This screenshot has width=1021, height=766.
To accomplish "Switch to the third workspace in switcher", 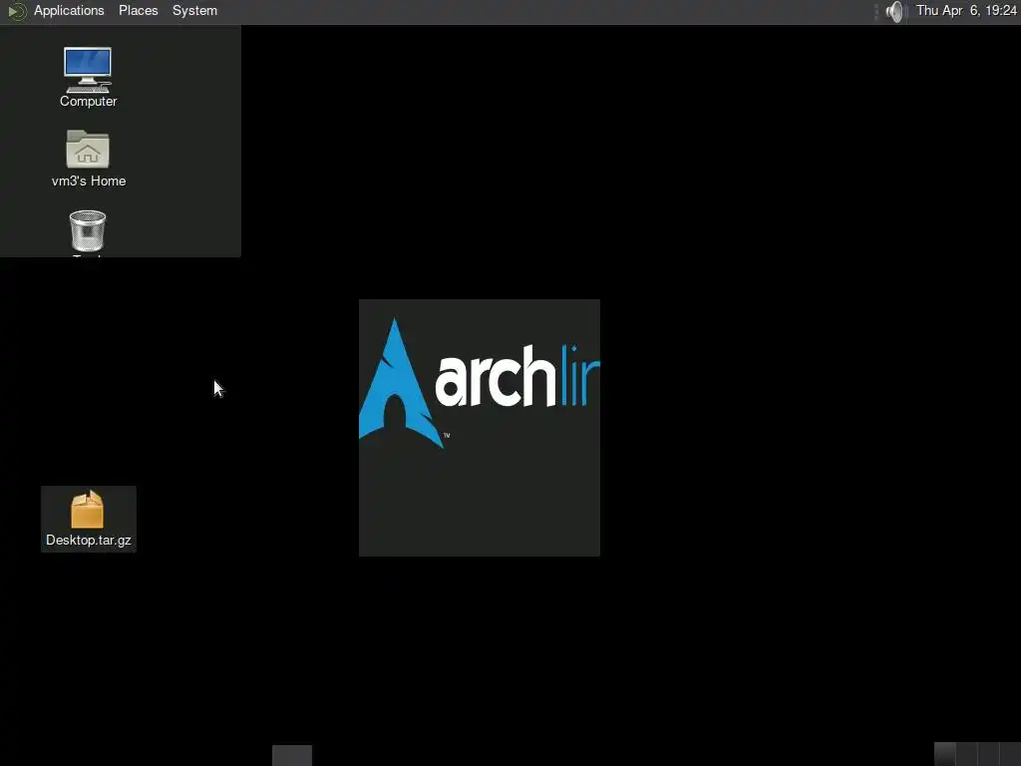I will [x=989, y=754].
